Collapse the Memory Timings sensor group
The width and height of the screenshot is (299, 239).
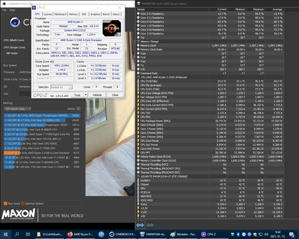(x=138, y=42)
